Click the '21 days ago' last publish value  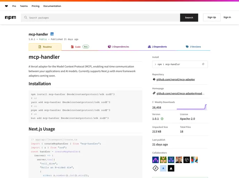[160, 144]
